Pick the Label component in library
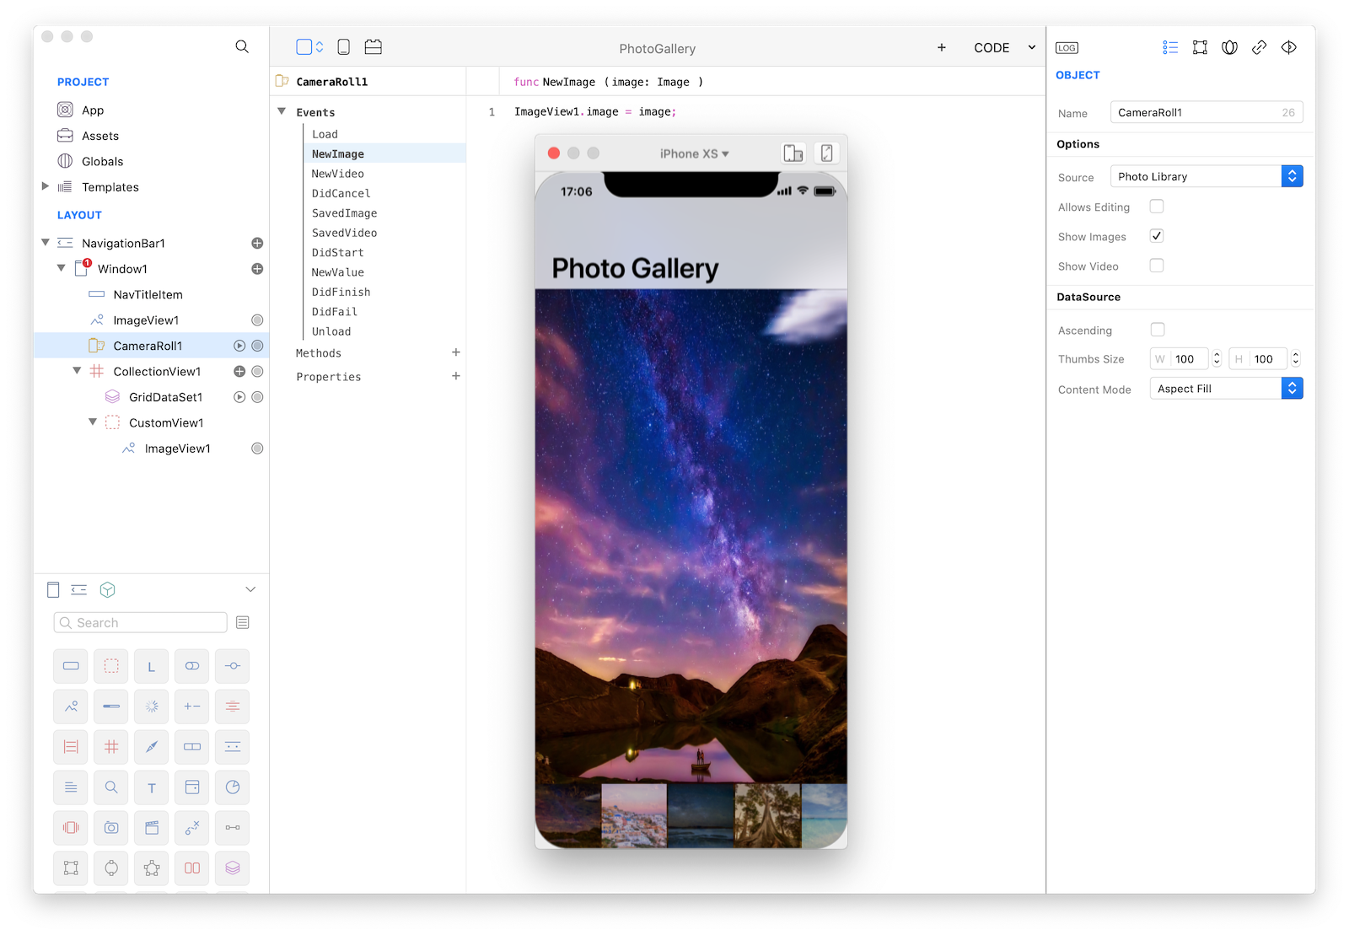Viewport: 1349px width, 935px height. [x=152, y=667]
